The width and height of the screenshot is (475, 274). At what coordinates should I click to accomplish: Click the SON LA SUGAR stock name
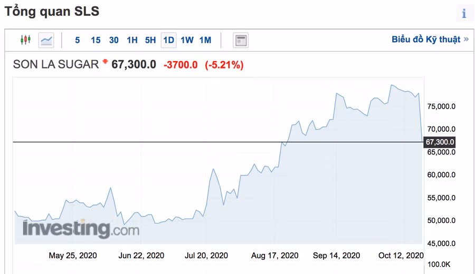[x=56, y=64]
